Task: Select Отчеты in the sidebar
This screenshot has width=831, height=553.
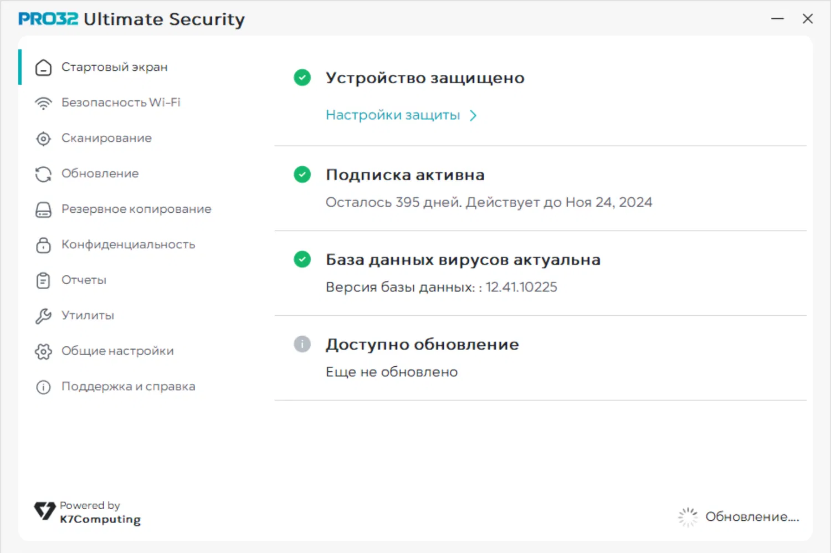Action: click(x=84, y=280)
